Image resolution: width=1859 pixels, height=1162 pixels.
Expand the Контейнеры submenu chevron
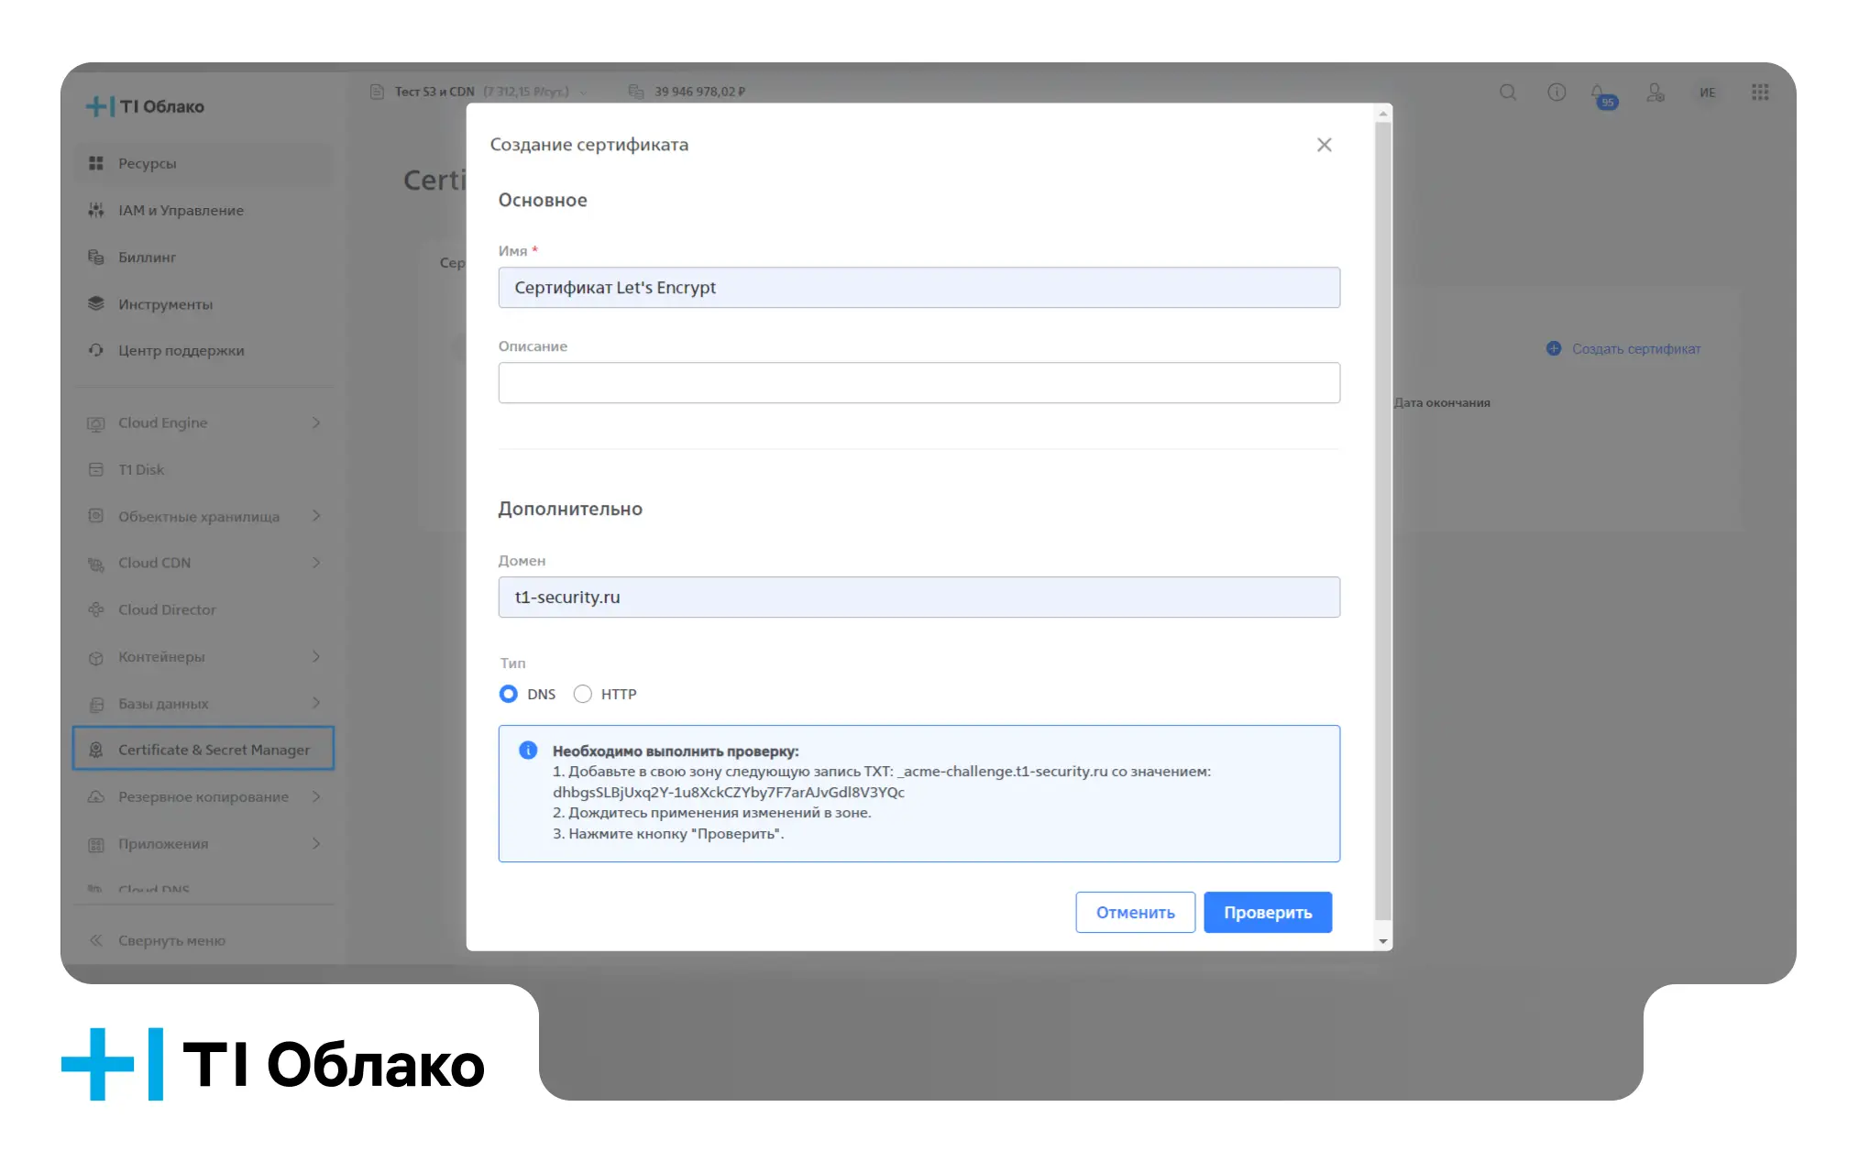click(316, 656)
